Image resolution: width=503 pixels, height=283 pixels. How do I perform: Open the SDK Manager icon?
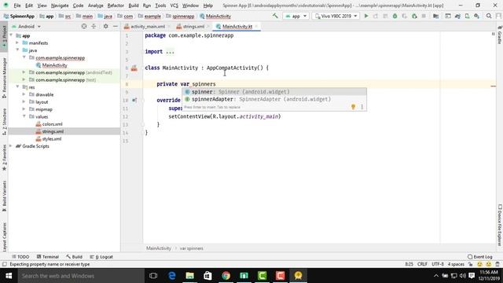477,16
